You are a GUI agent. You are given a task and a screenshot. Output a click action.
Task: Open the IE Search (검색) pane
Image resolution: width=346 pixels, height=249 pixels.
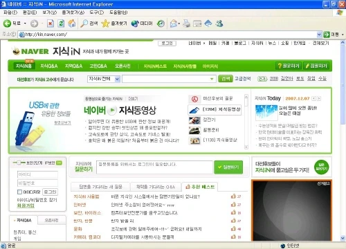pos(89,24)
